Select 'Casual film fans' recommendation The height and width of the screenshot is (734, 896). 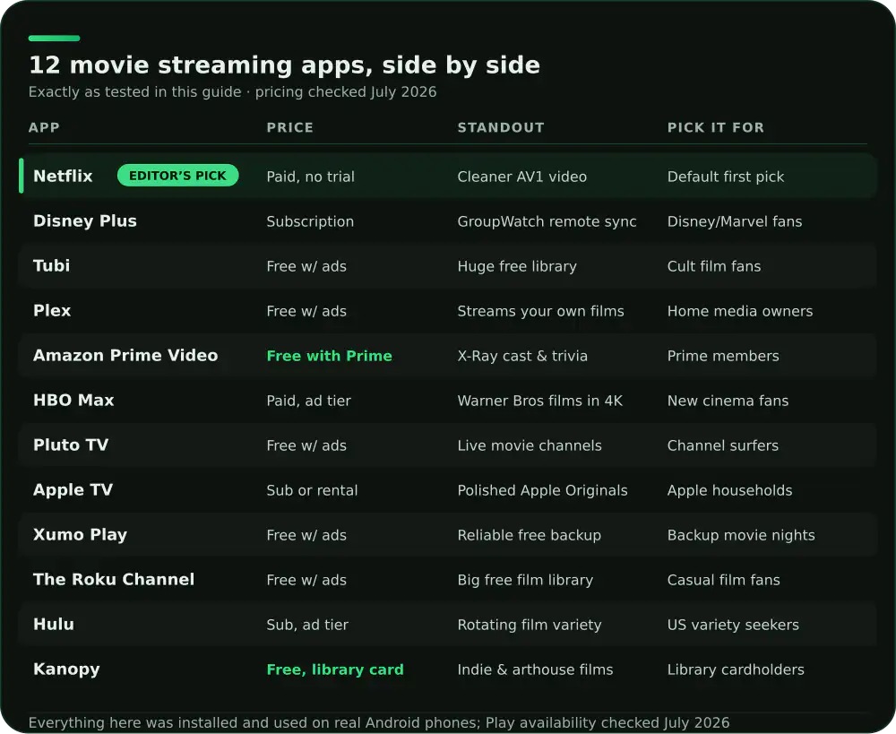click(x=724, y=580)
